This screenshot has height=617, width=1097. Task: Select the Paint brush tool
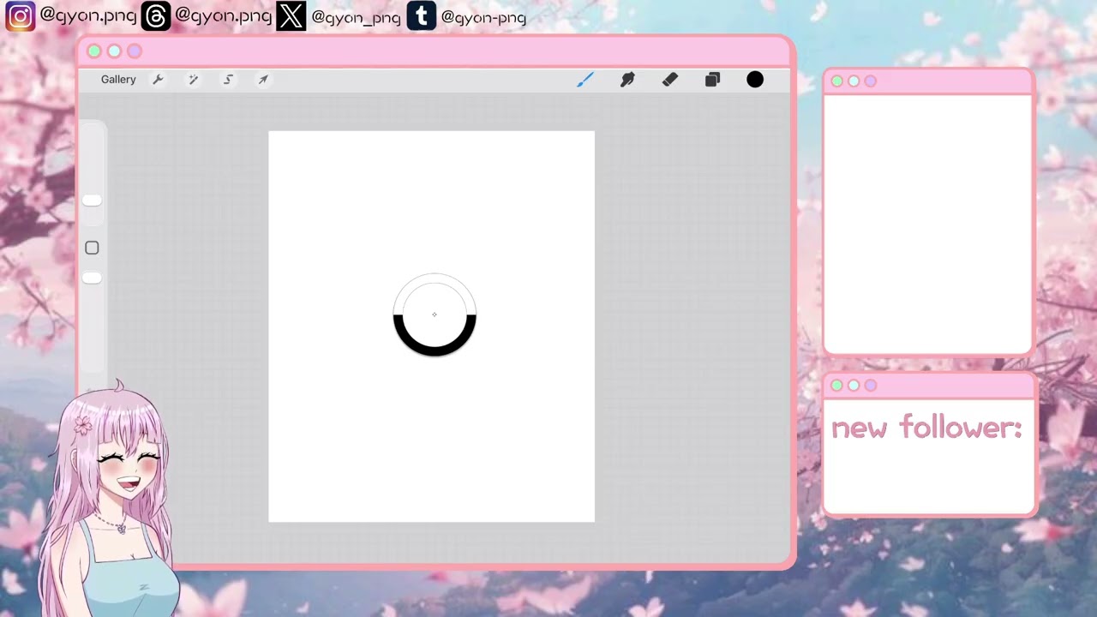point(584,80)
